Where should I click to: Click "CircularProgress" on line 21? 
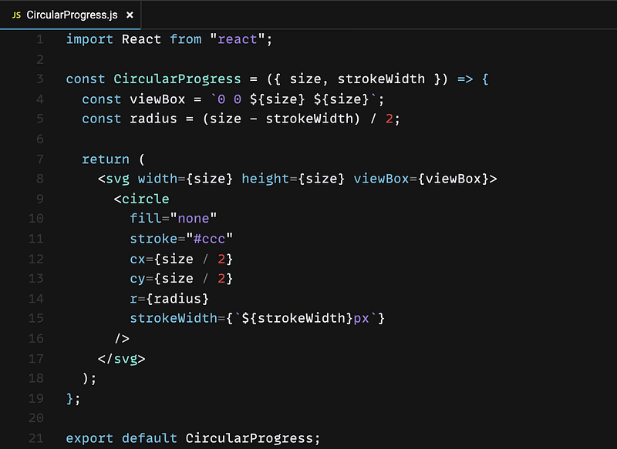(x=249, y=438)
